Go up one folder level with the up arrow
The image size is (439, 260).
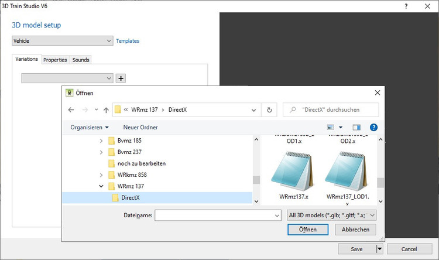click(106, 110)
